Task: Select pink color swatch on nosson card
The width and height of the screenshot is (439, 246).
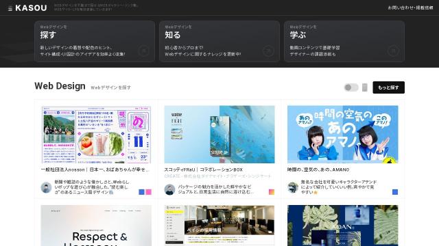Action: click(x=148, y=192)
